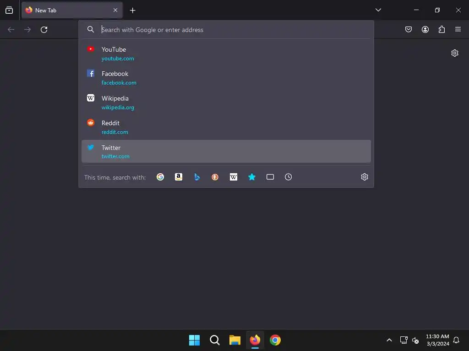
Task: Search in open Tabs icon
Action: coord(270,177)
